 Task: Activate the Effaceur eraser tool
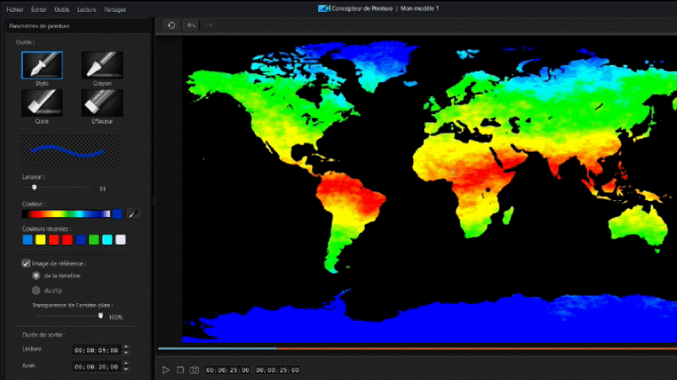[x=102, y=102]
